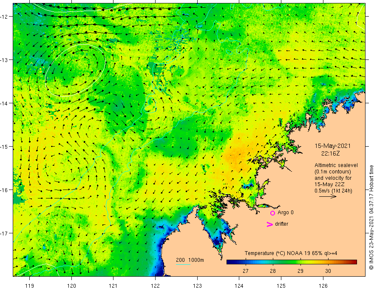
Task: Click the color bar label 30
Action: pyautogui.click(x=328, y=271)
